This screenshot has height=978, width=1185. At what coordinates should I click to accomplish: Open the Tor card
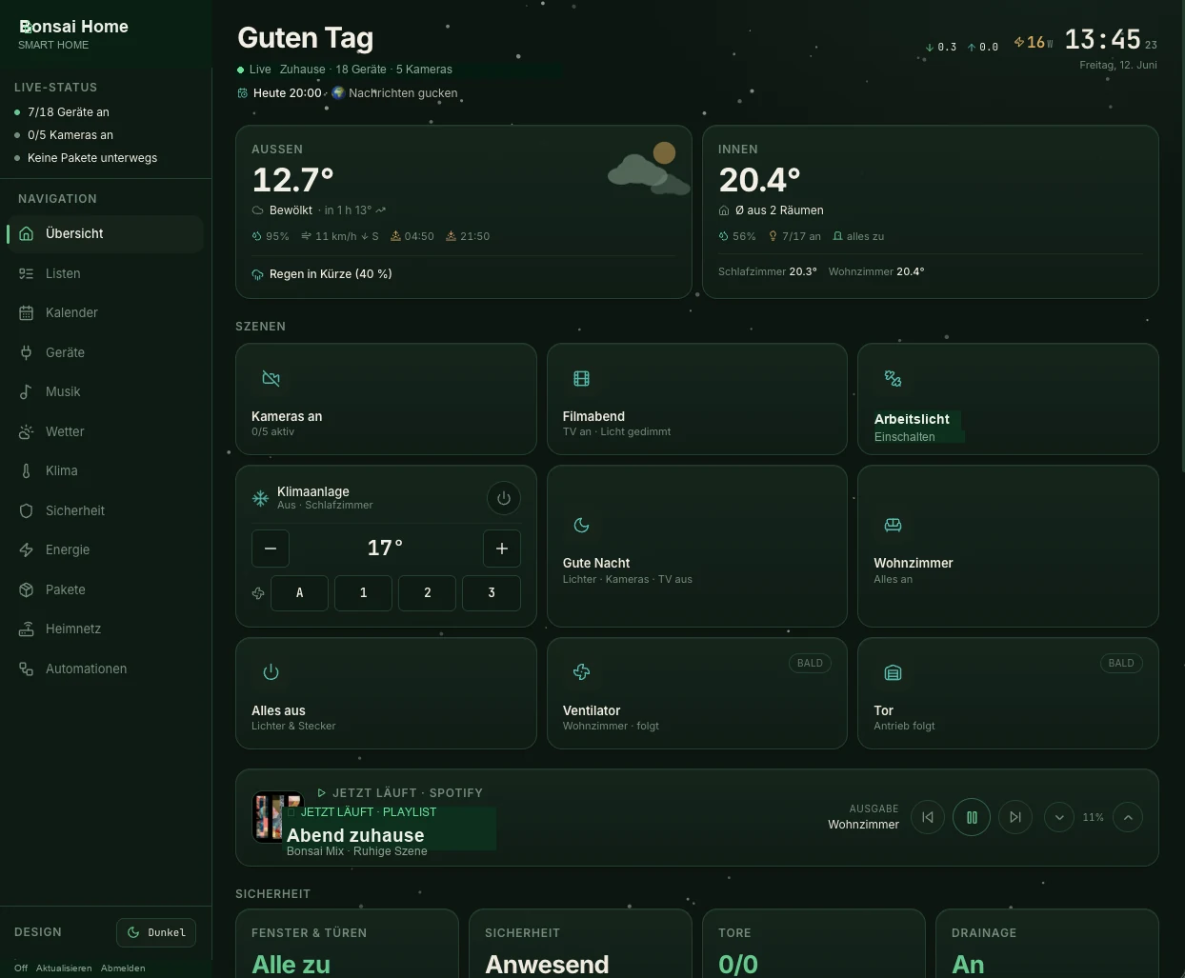[1008, 693]
